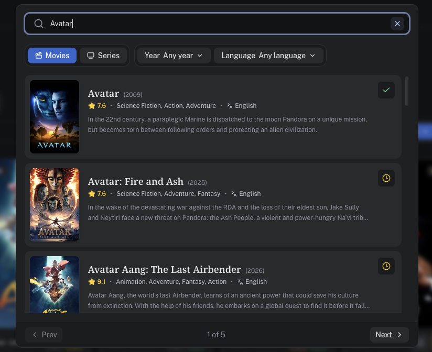Click the translate icon beside English on Avatar (2009)
Screen dimensions: 432x352
[230, 106]
